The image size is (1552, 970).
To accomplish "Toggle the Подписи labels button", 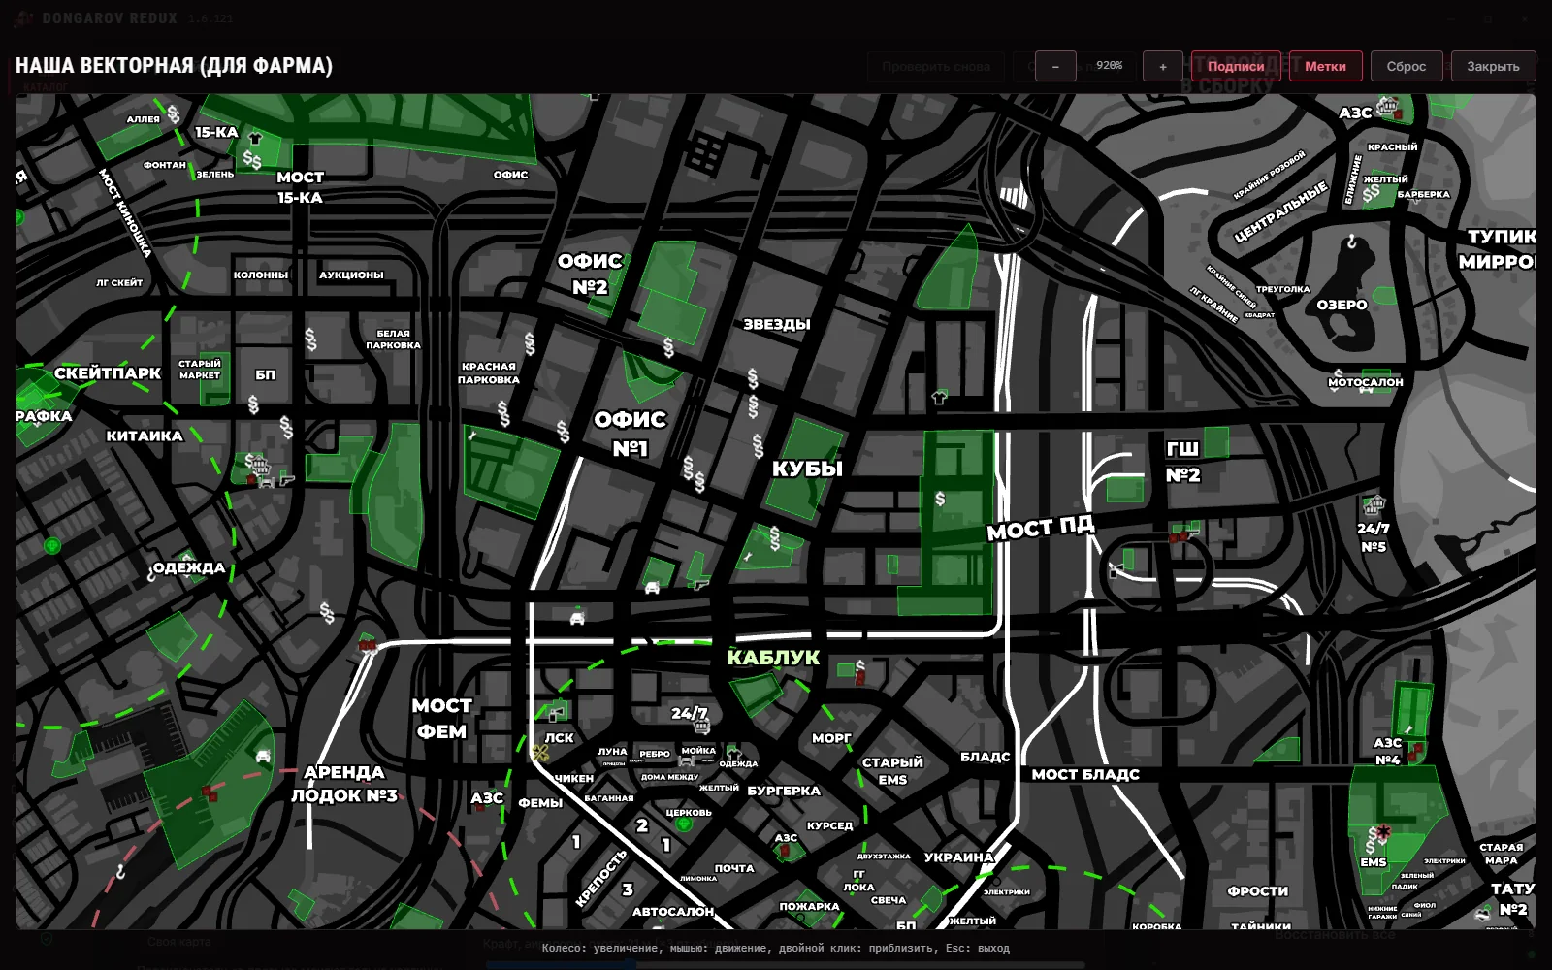I will coord(1236,66).
